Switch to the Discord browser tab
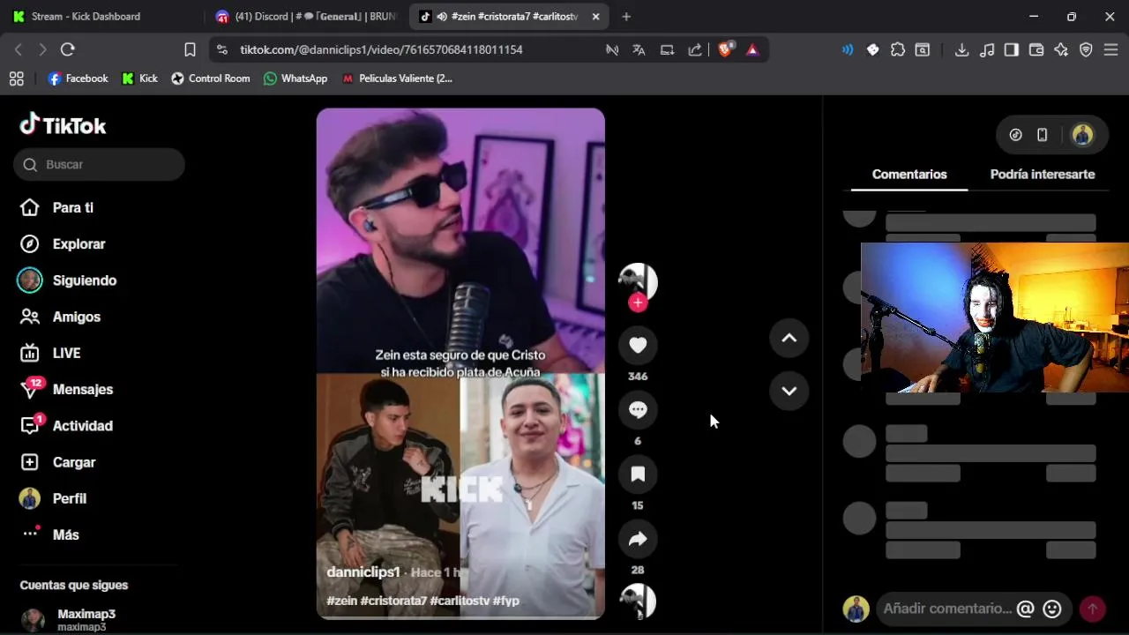The width and height of the screenshot is (1129, 635). point(304,17)
